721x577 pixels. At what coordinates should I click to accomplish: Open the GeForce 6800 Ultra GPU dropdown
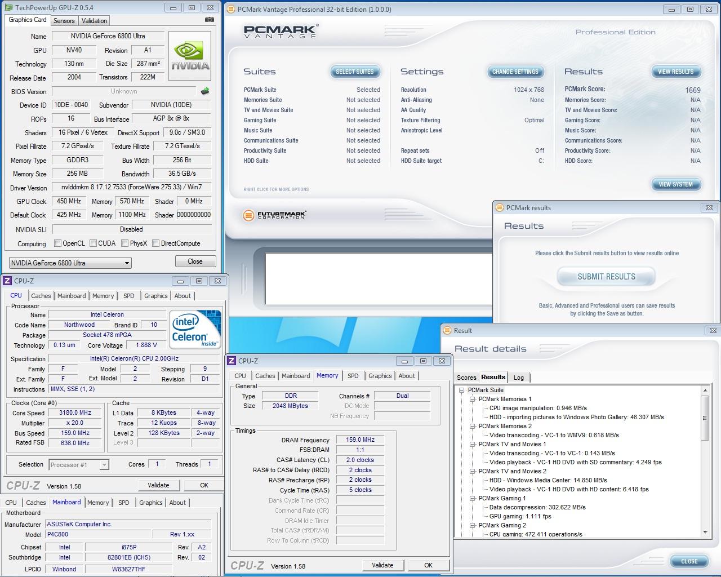pos(70,263)
